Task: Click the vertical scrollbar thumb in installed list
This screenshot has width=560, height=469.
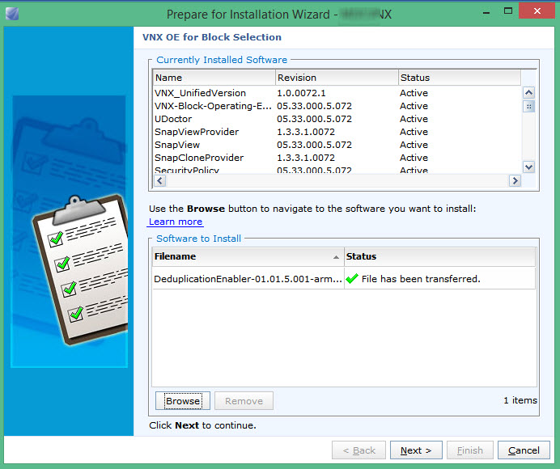Action: coord(528,107)
